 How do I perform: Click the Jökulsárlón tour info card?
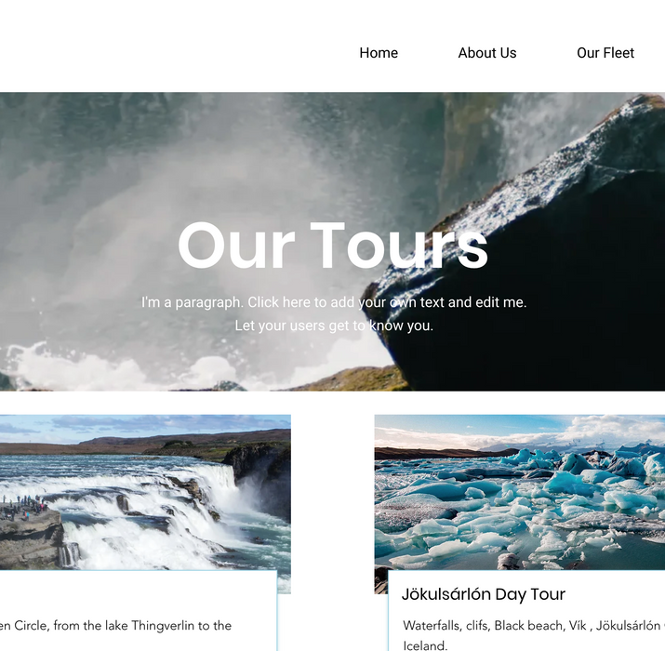526,611
